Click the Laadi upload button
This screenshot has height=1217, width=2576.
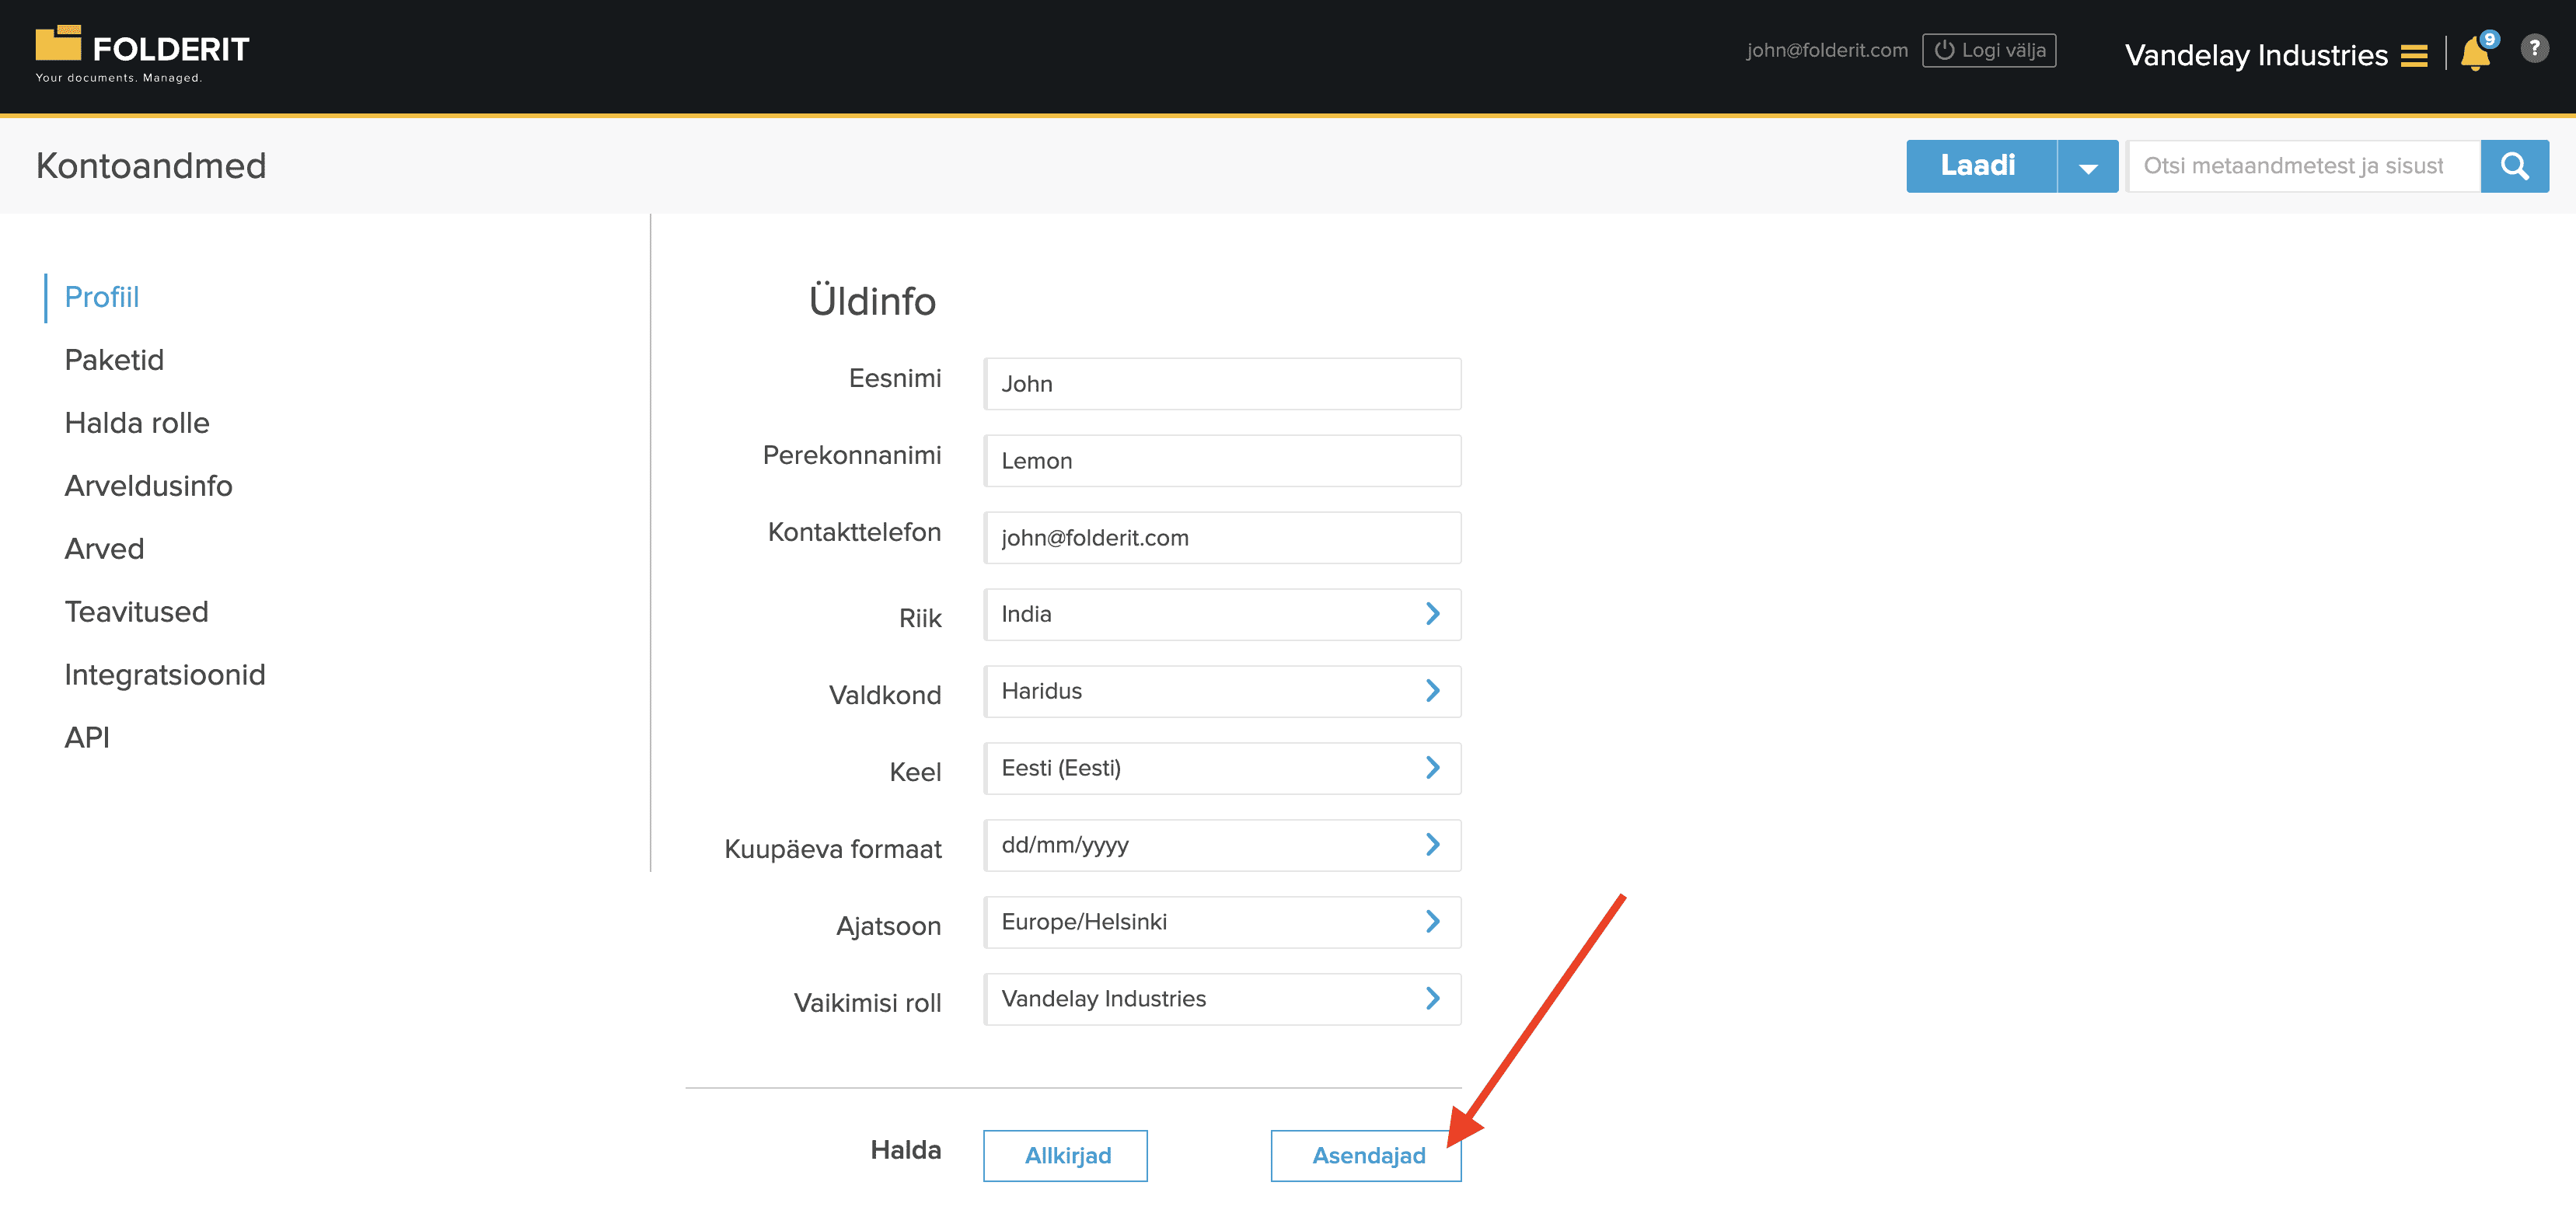point(1981,166)
